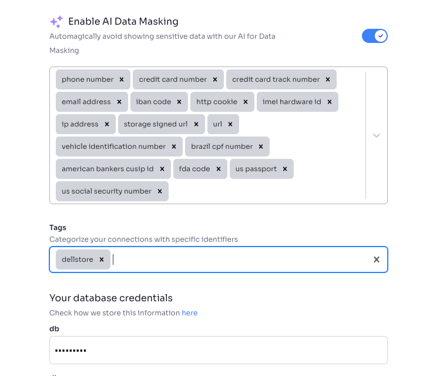Remove the credit card number tag
The height and width of the screenshot is (376, 433).
(x=215, y=79)
